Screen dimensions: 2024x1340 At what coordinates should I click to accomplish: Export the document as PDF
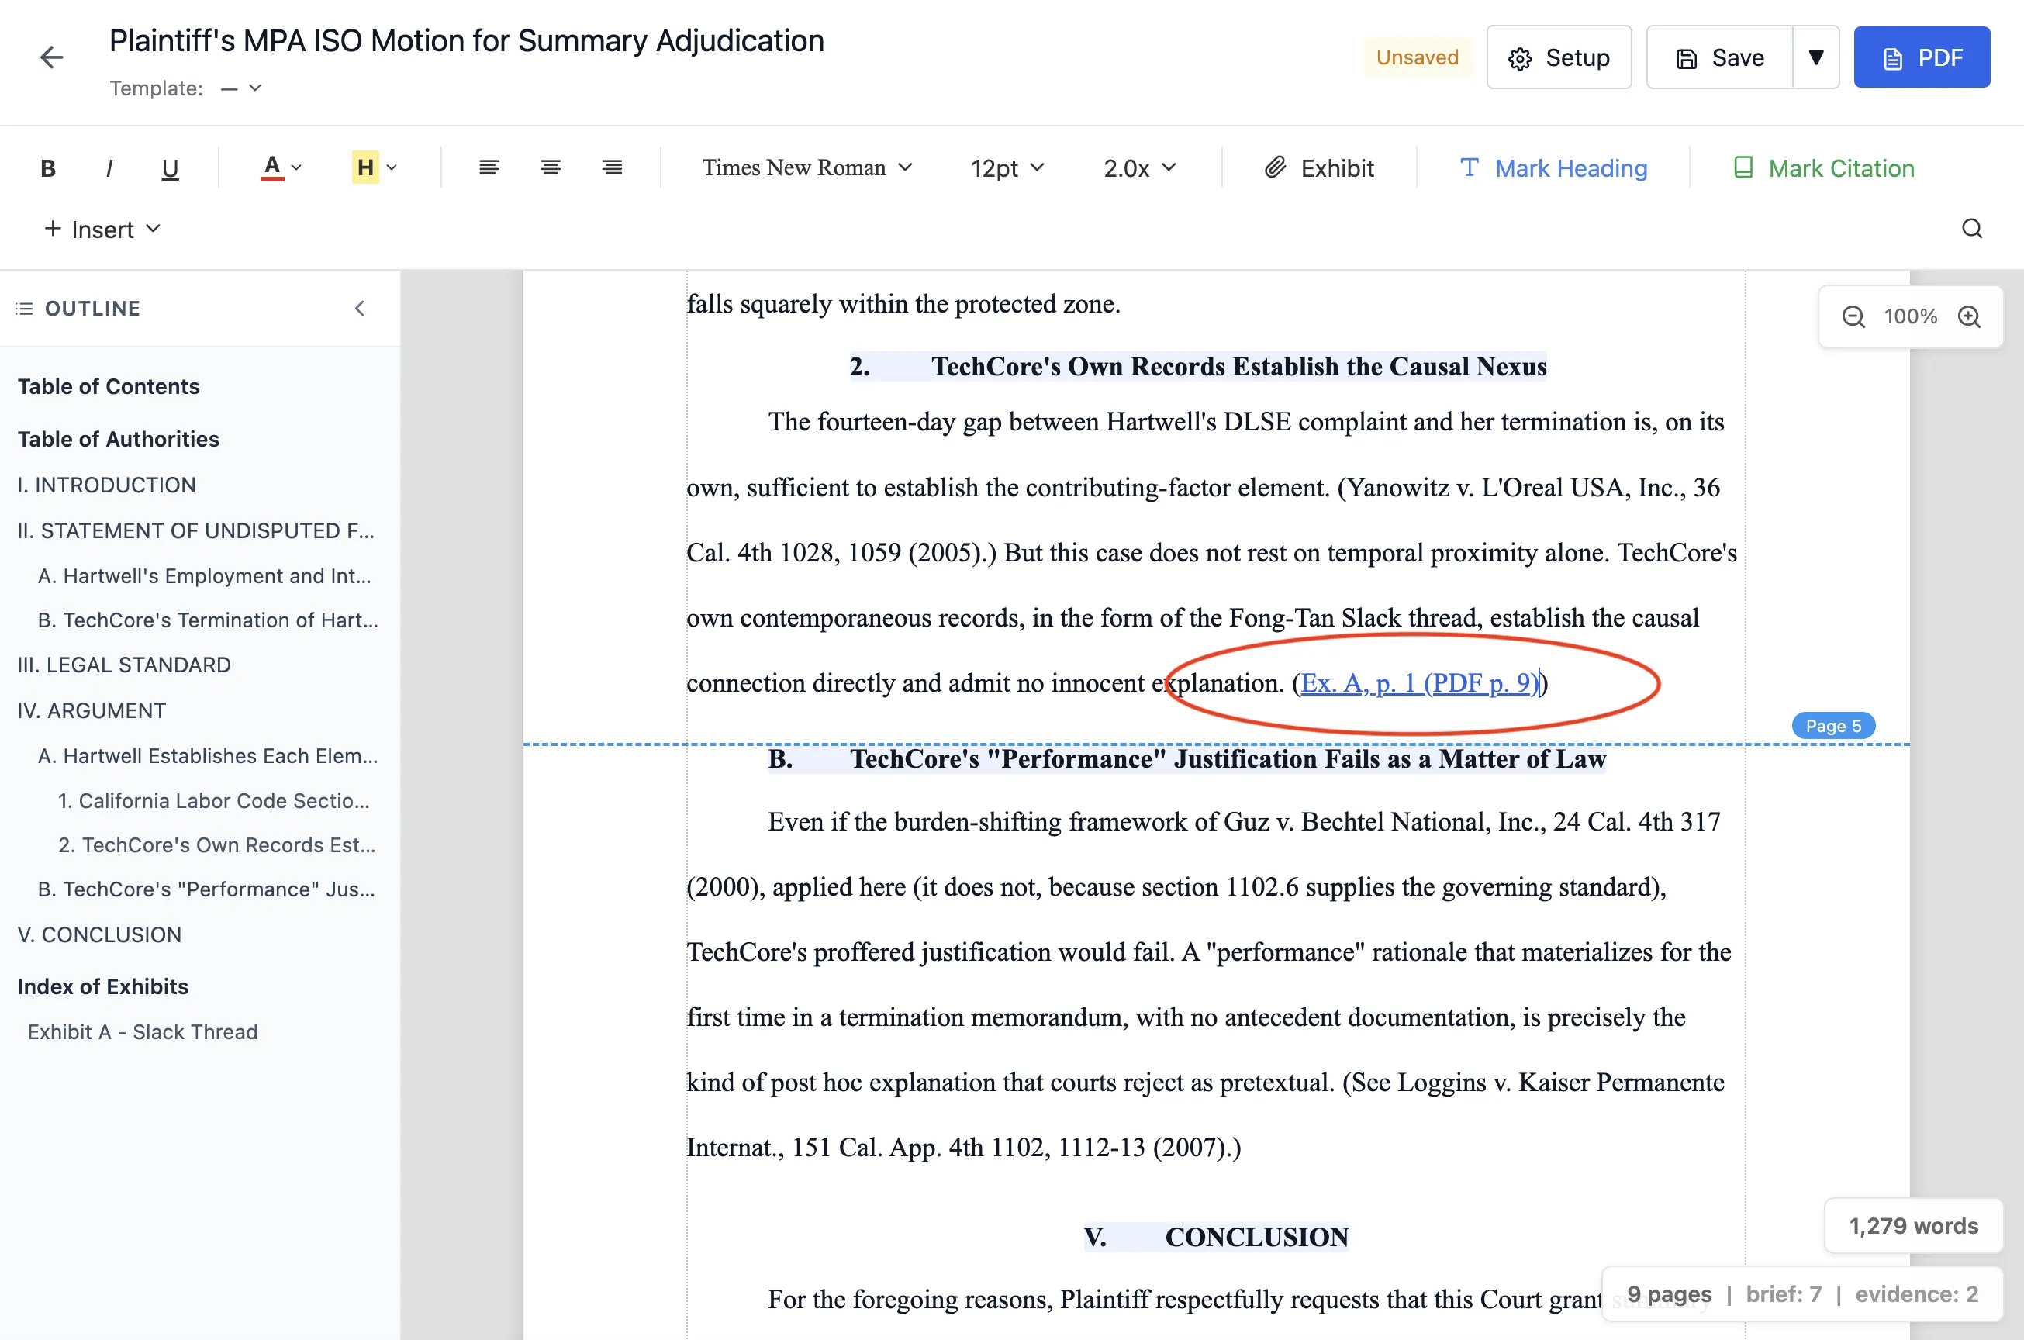click(1922, 57)
